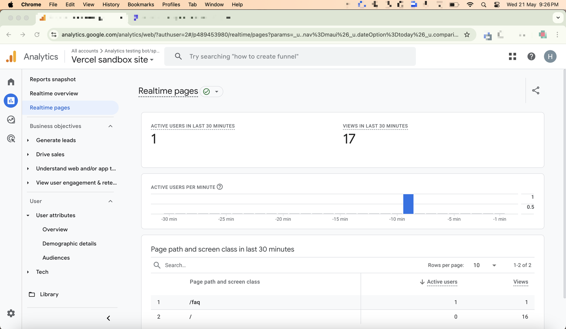
Task: Open the Library section
Action: point(49,294)
